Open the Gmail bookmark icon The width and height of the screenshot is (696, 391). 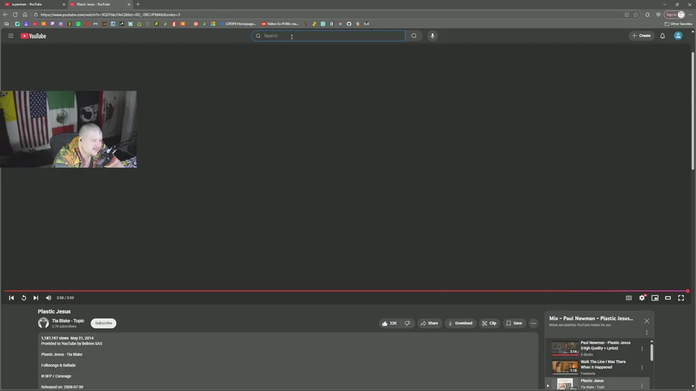[366, 24]
